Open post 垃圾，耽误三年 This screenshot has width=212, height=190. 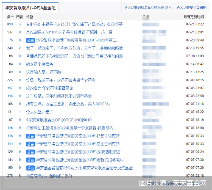click(61, 80)
